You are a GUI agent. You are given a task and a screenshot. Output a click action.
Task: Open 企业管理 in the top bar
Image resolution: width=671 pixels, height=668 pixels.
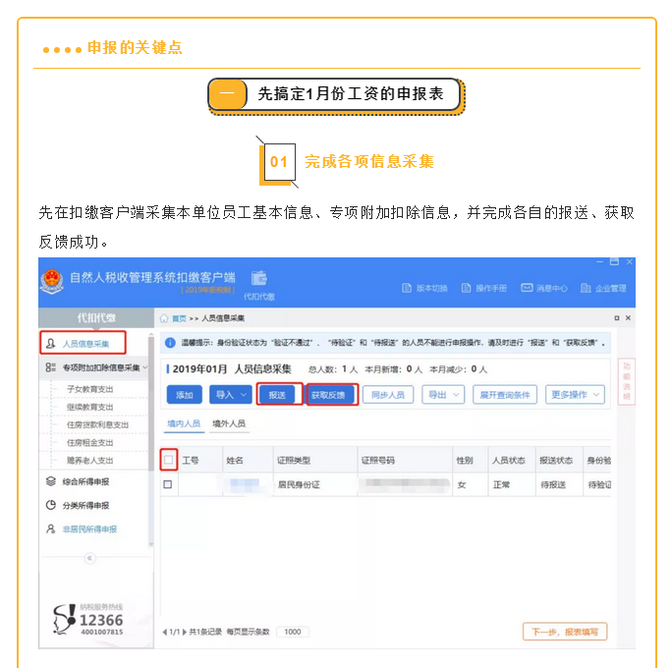[x=602, y=288]
